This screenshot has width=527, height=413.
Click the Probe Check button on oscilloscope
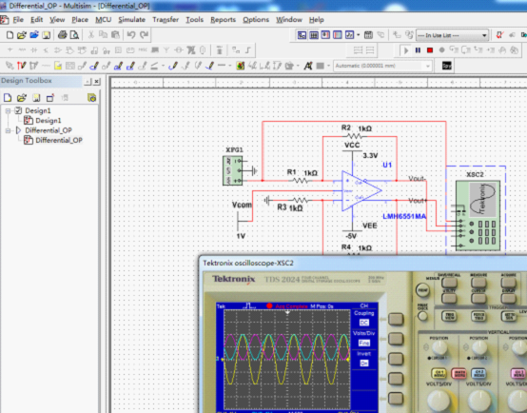(422, 316)
